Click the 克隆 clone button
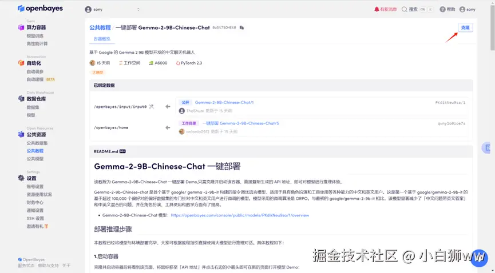This screenshot has height=273, width=495. [x=465, y=28]
